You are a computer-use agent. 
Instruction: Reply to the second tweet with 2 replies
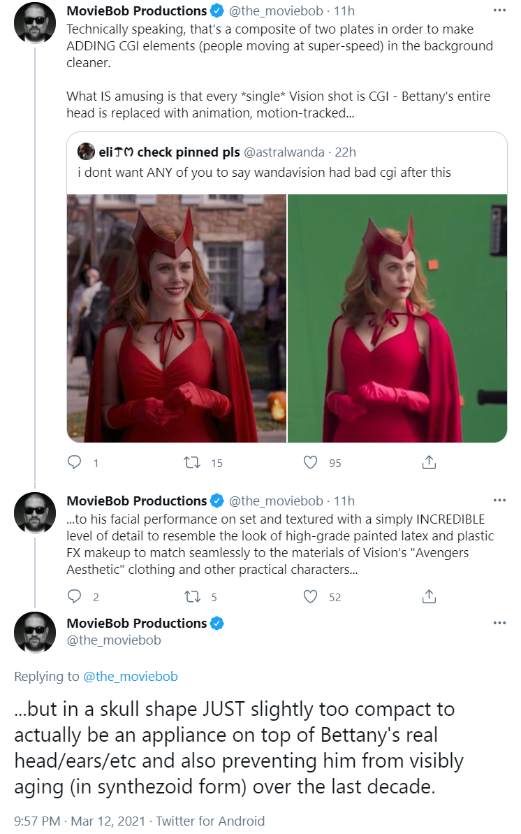coord(75,596)
